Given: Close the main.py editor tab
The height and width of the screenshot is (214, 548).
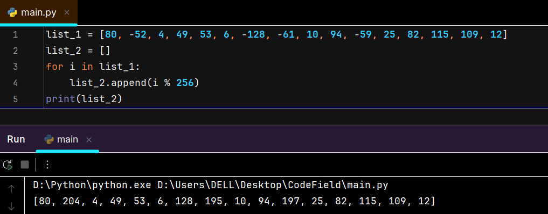Looking at the screenshot, I should [67, 12].
